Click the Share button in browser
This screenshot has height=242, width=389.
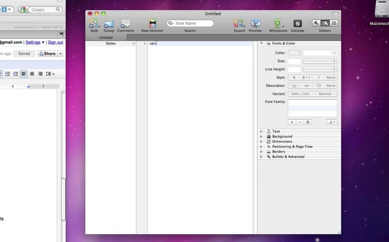pos(48,54)
